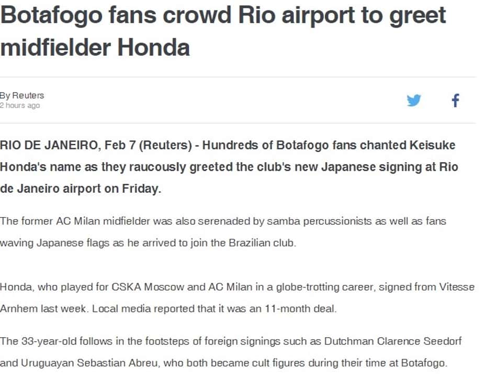Click 'Arnhem last week' in the text
This screenshot has height=380, width=497.
click(x=43, y=309)
